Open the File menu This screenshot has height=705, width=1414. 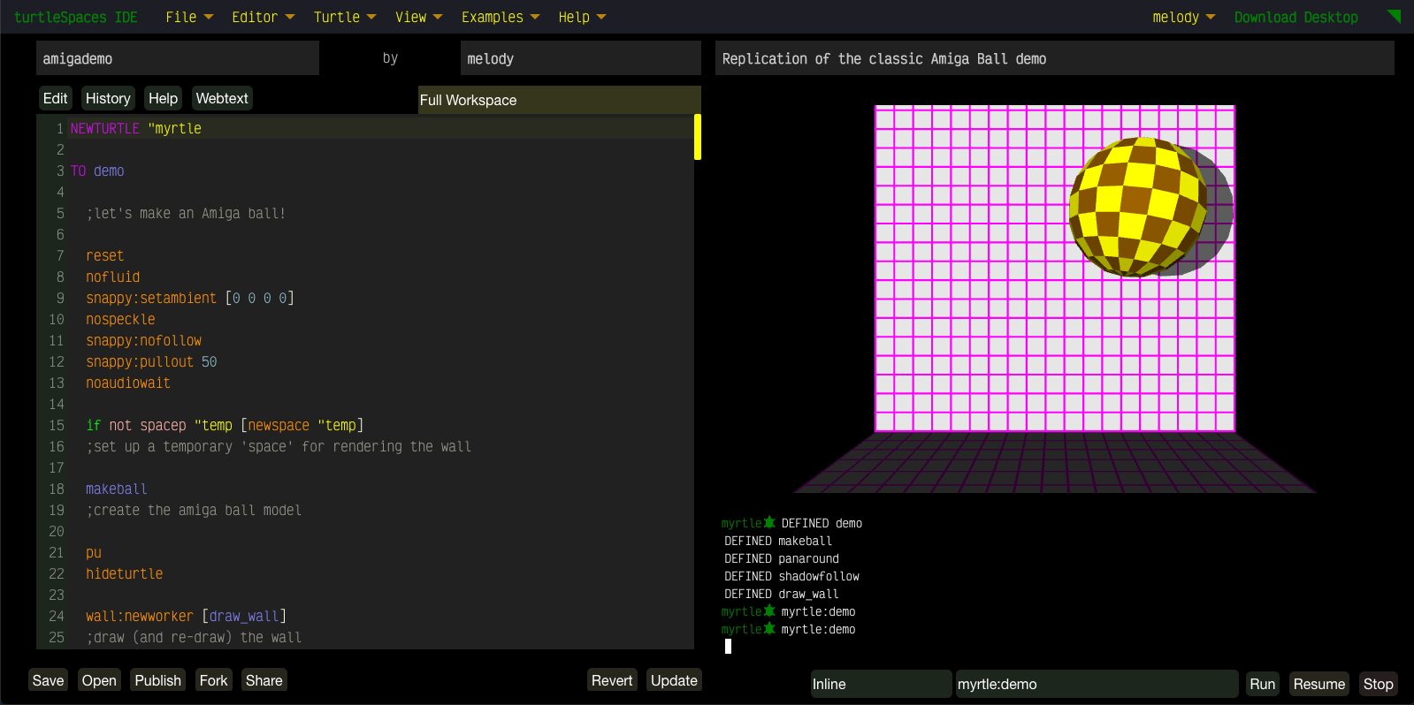coord(189,18)
